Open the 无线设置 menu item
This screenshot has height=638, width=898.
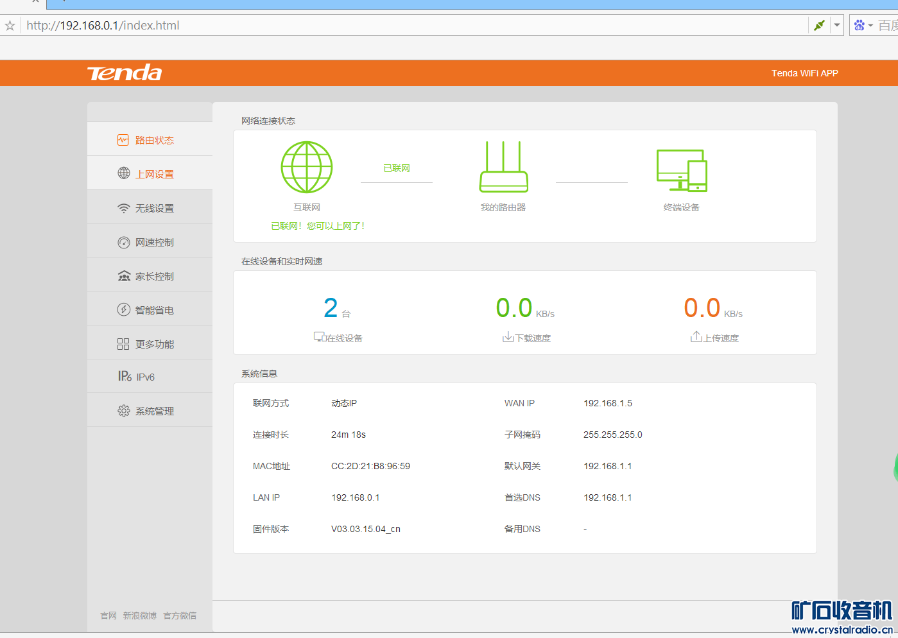click(x=150, y=208)
